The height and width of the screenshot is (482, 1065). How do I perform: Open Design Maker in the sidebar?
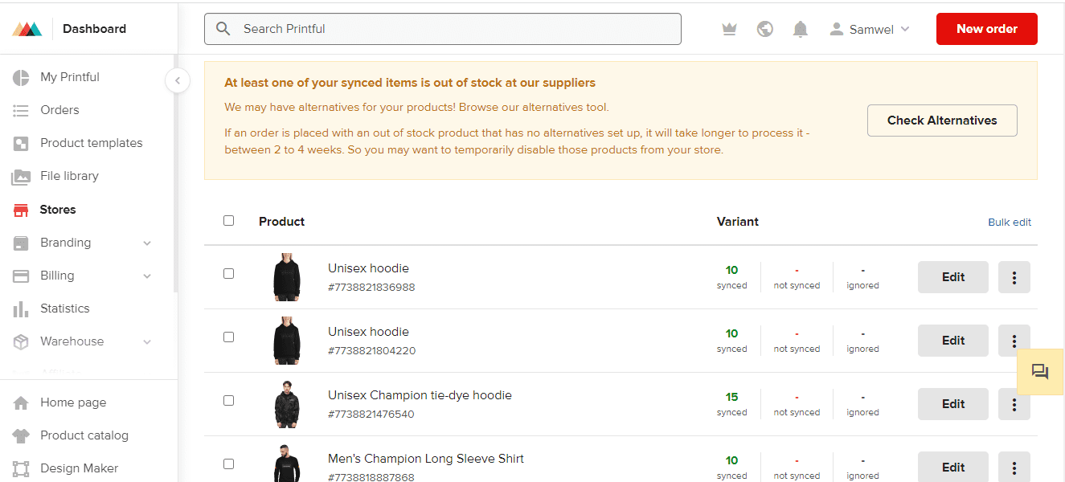(x=80, y=468)
